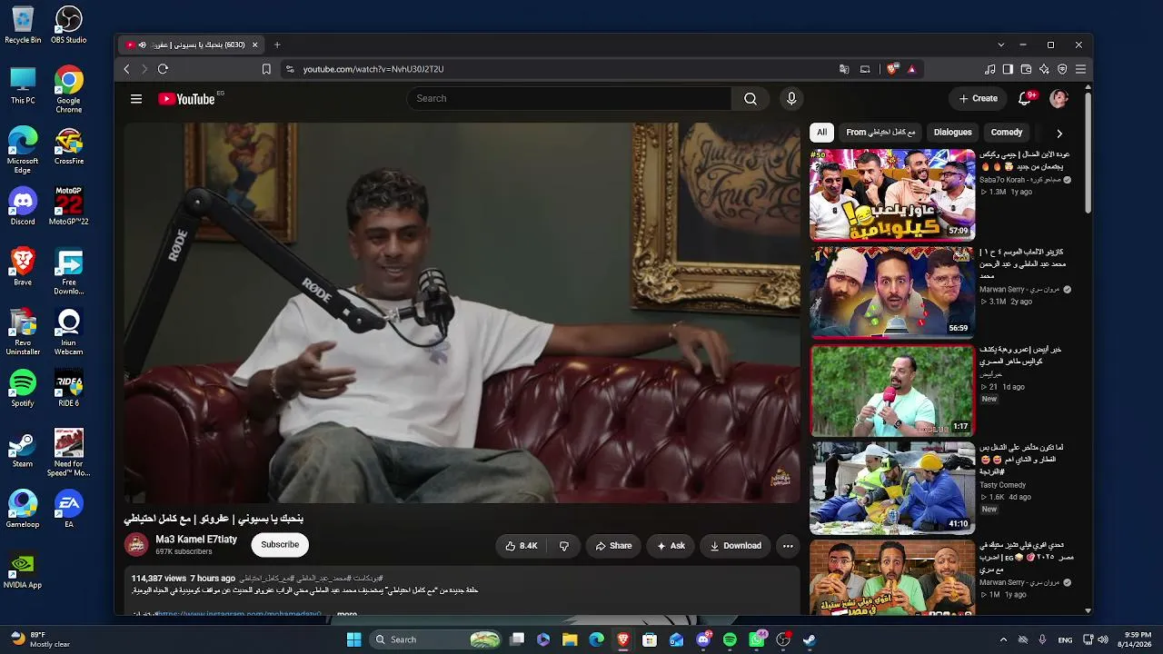
Task: Select the All filter chip
Action: [x=821, y=133]
